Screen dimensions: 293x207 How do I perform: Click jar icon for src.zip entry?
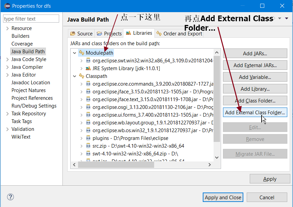88,146
